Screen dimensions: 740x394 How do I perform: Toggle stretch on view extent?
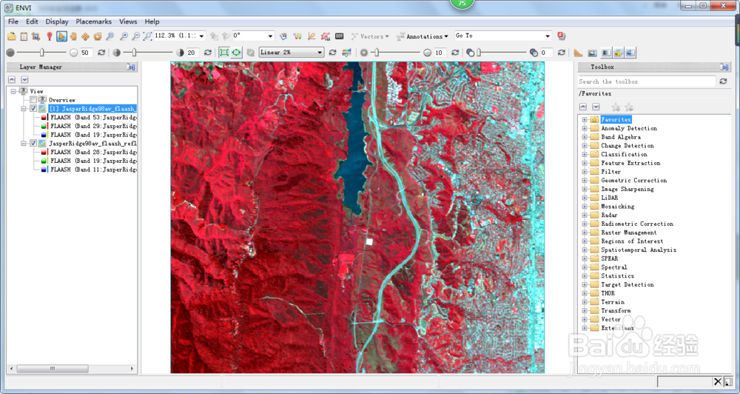(x=237, y=53)
